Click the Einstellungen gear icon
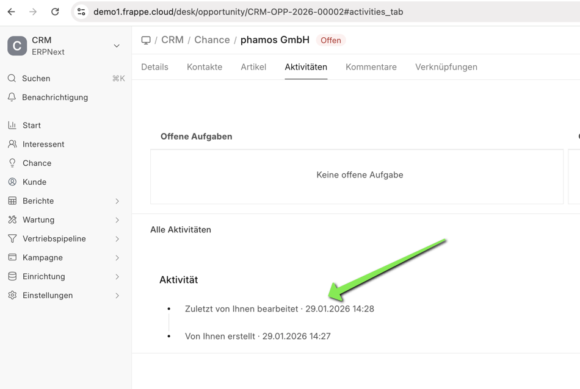580x389 pixels. [x=12, y=296]
